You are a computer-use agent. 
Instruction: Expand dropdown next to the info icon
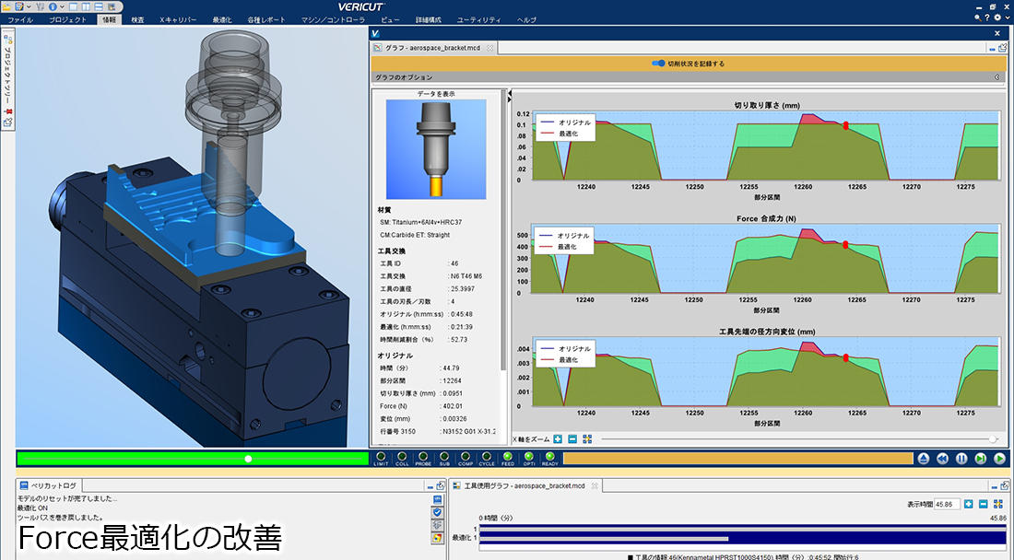[x=62, y=6]
